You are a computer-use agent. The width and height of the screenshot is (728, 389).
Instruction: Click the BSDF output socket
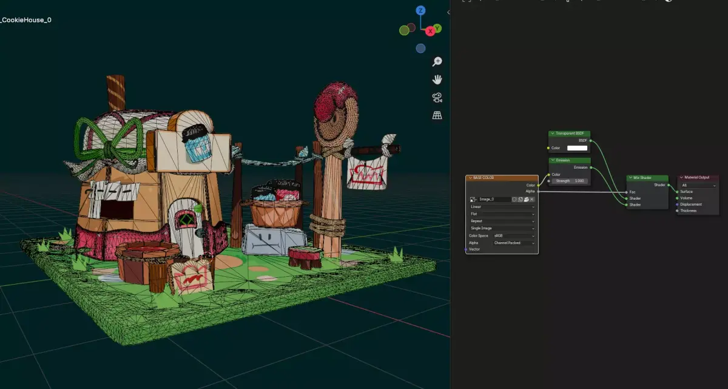click(591, 141)
